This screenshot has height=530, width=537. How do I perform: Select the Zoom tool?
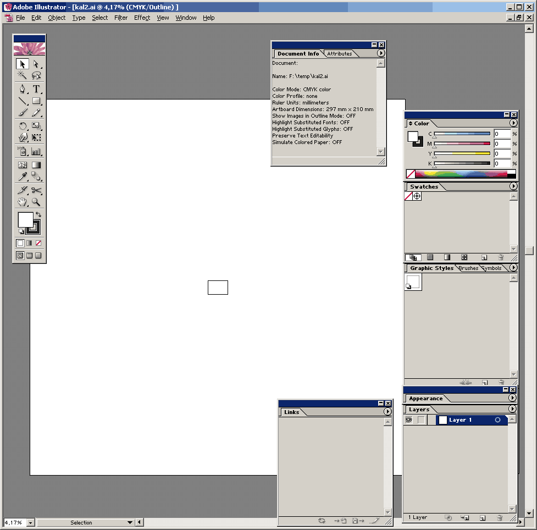[36, 202]
